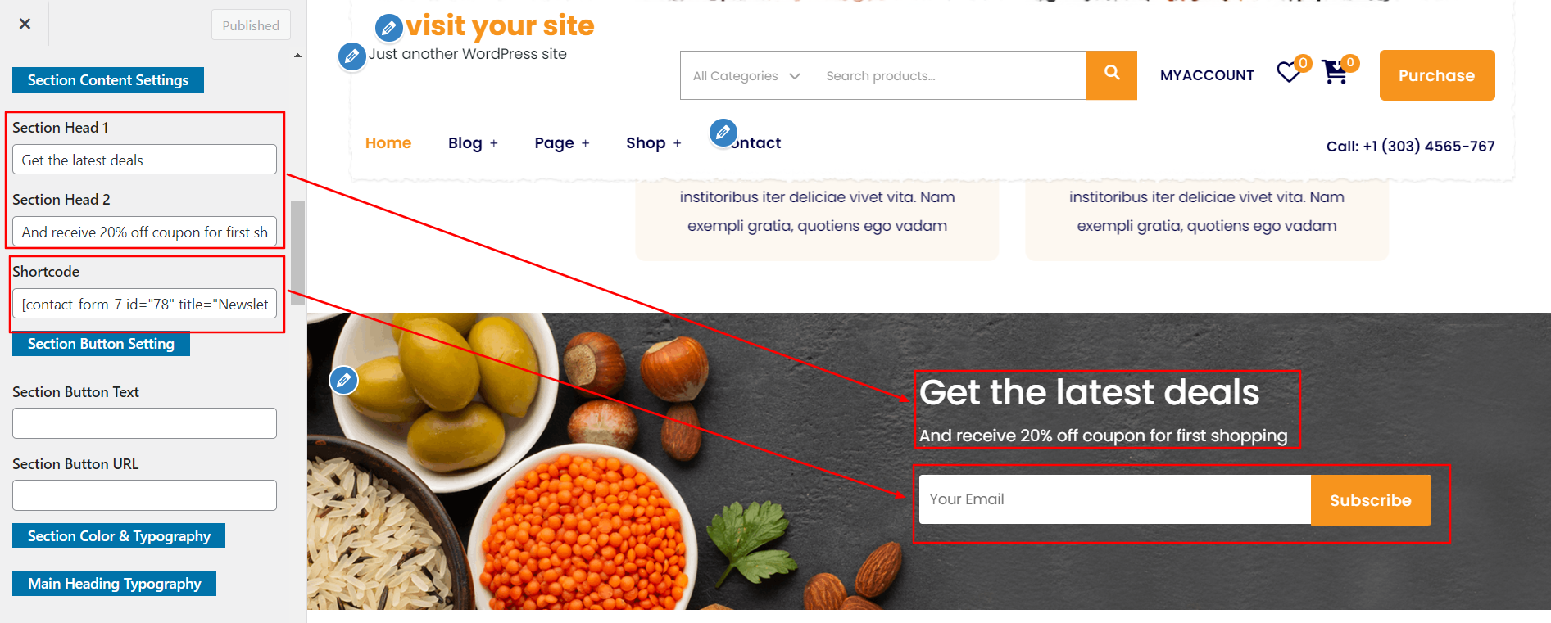Expand the Blog menu item
This screenshot has width=1551, height=623.
[473, 142]
